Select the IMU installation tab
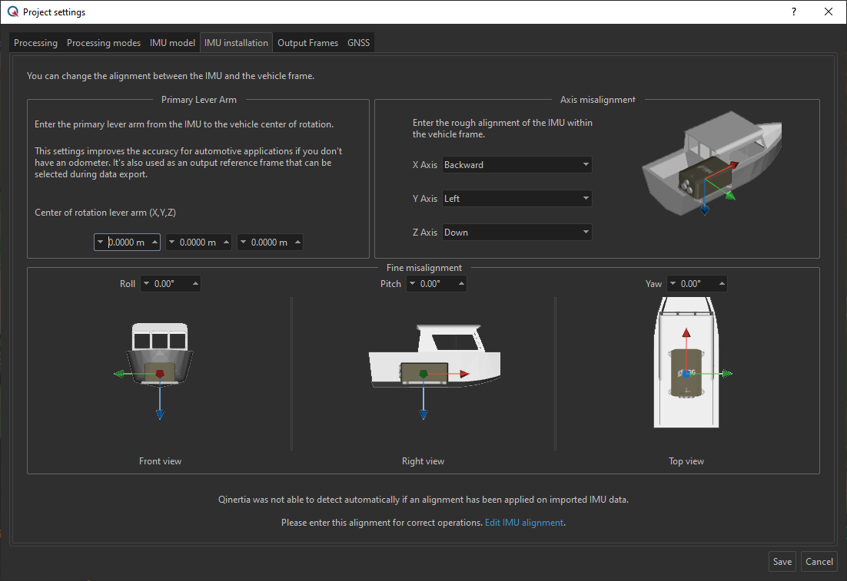Viewport: 847px width, 581px height. (x=236, y=43)
